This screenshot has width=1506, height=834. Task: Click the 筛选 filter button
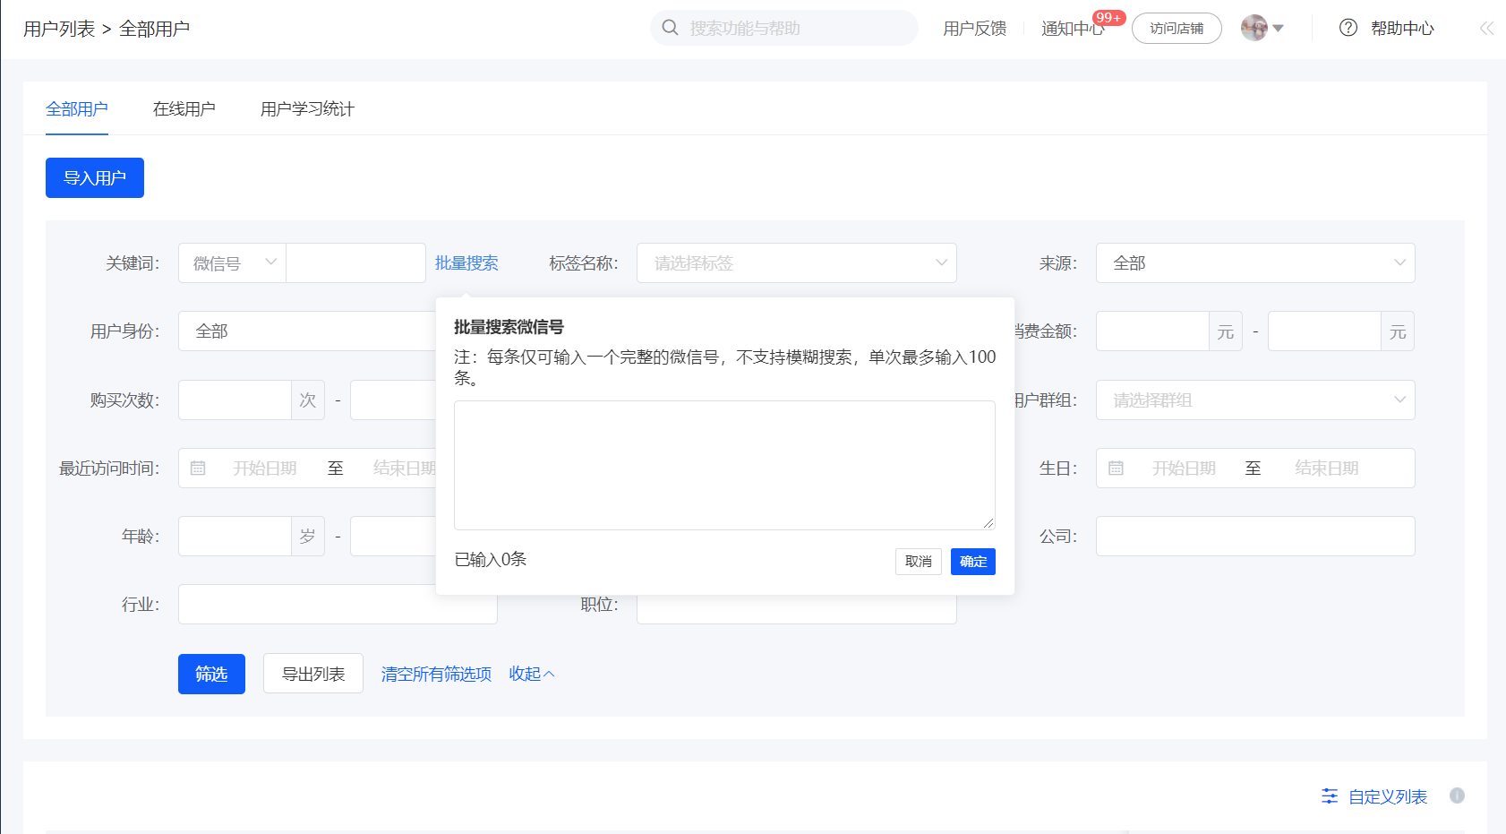pos(211,674)
